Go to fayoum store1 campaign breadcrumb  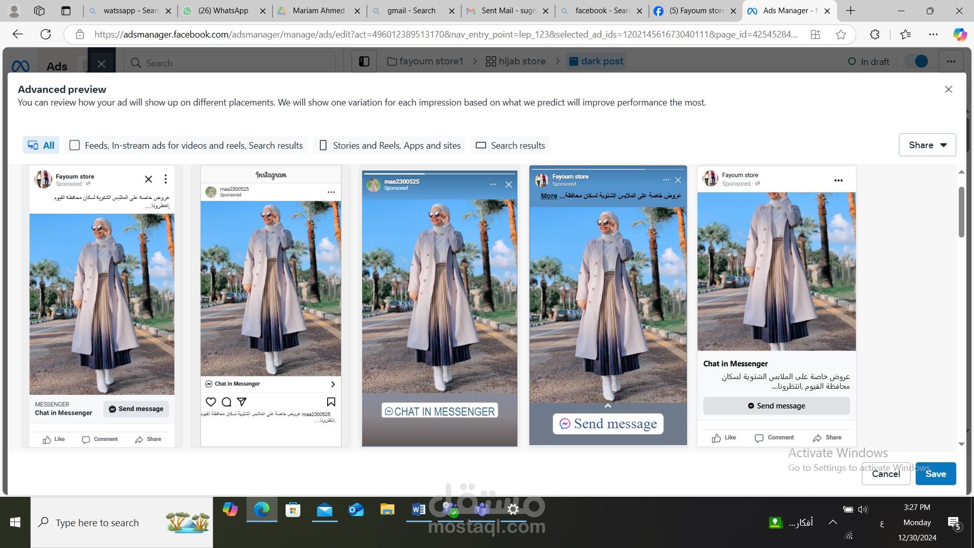(x=425, y=61)
